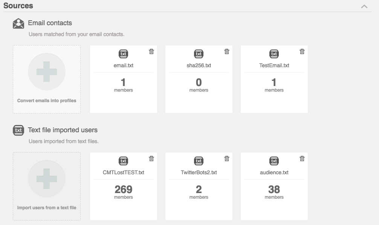Click Import users from a text file label
The width and height of the screenshot is (379, 225).
tap(47, 207)
